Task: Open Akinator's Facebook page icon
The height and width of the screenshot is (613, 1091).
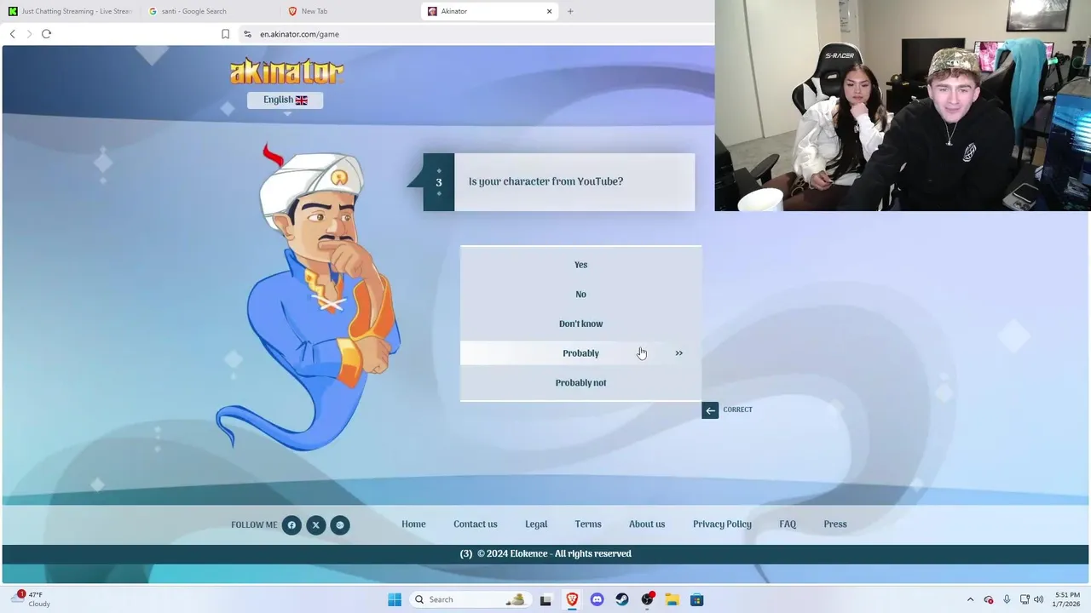Action: pos(292,525)
